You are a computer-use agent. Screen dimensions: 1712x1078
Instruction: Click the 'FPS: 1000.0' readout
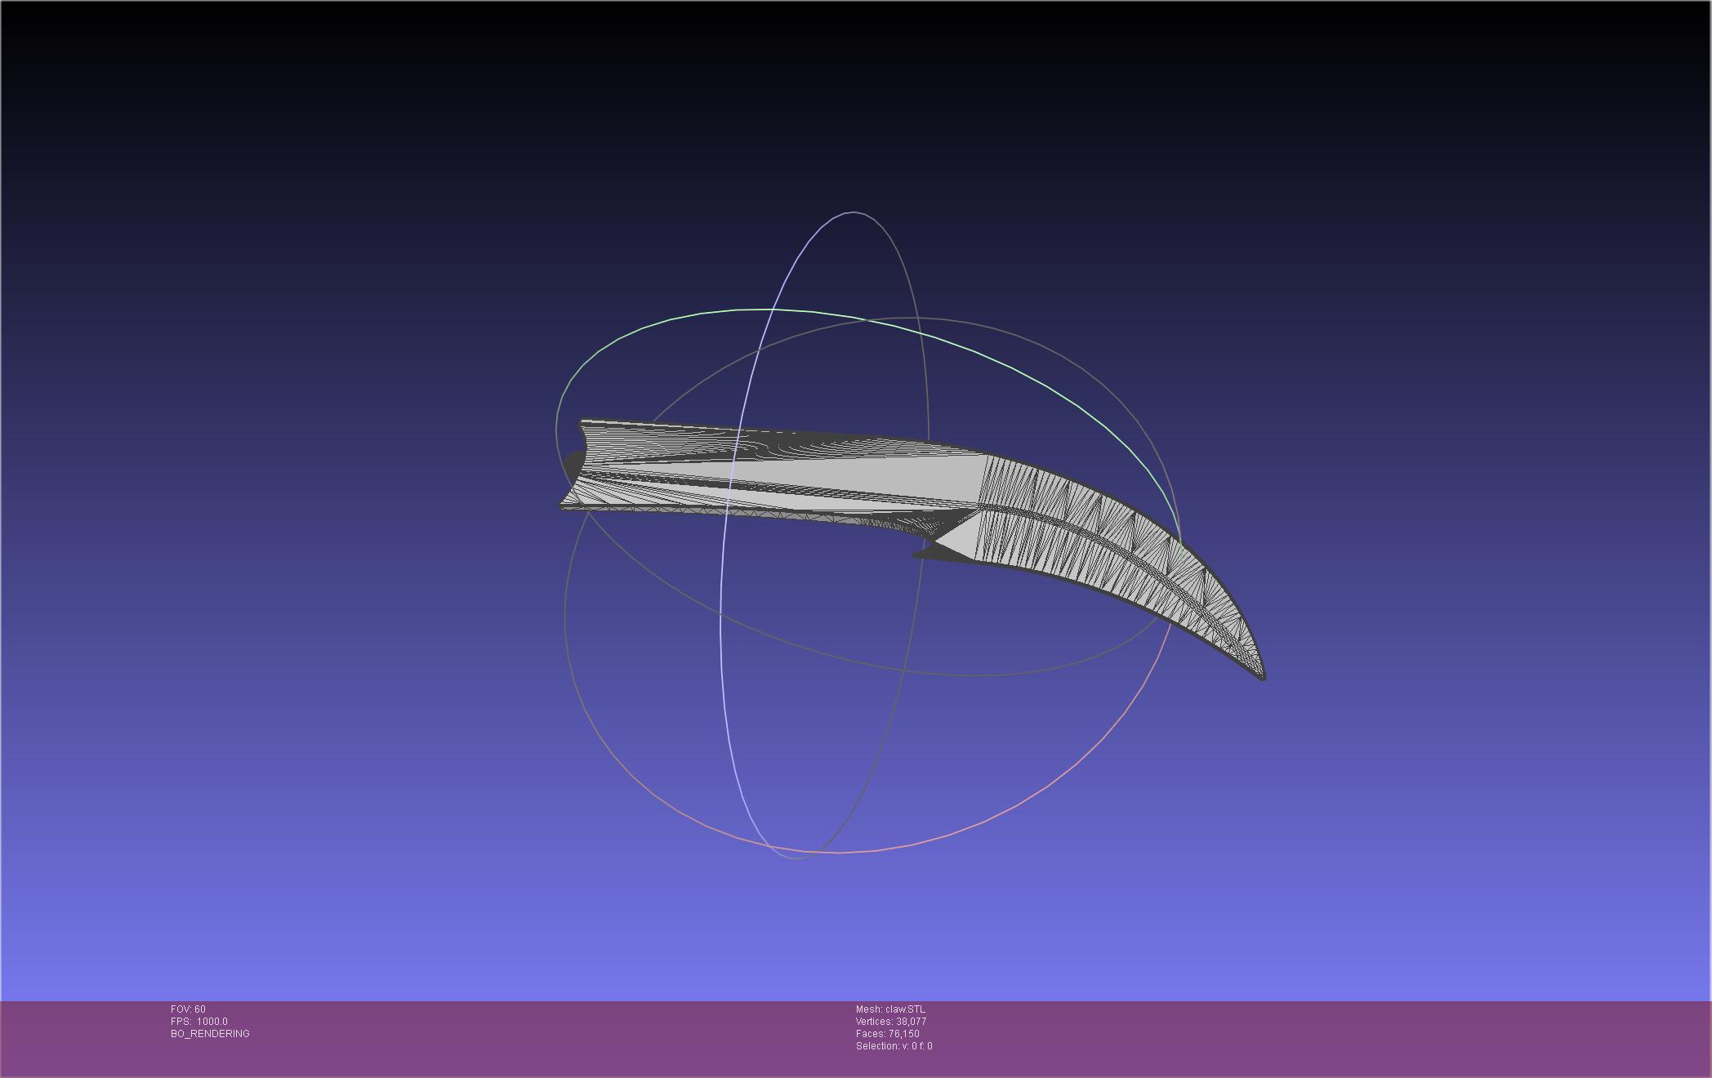pyautogui.click(x=199, y=1022)
